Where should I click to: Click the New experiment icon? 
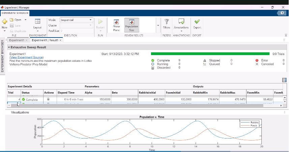point(4,22)
